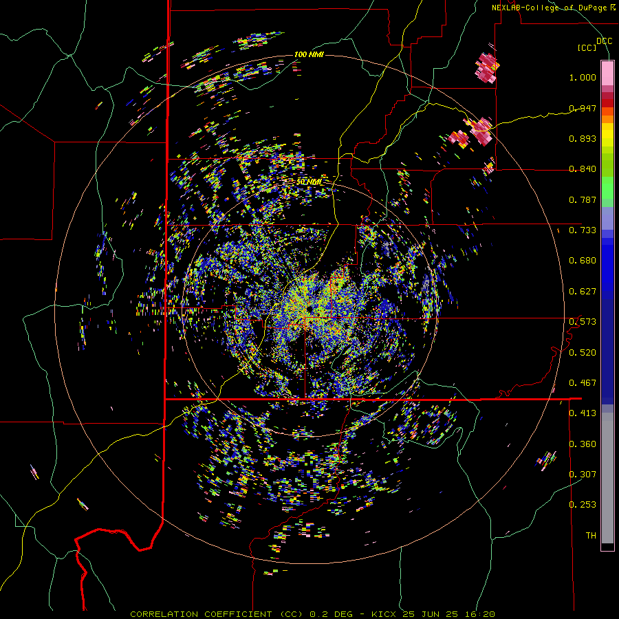Pick the red swatch on the color bar
Screen dimensions: 619x619
click(x=607, y=102)
